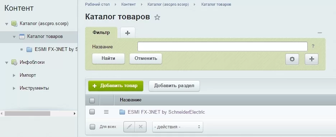Add catalog page to favorites star
This screenshot has width=336, height=137.
(157, 17)
